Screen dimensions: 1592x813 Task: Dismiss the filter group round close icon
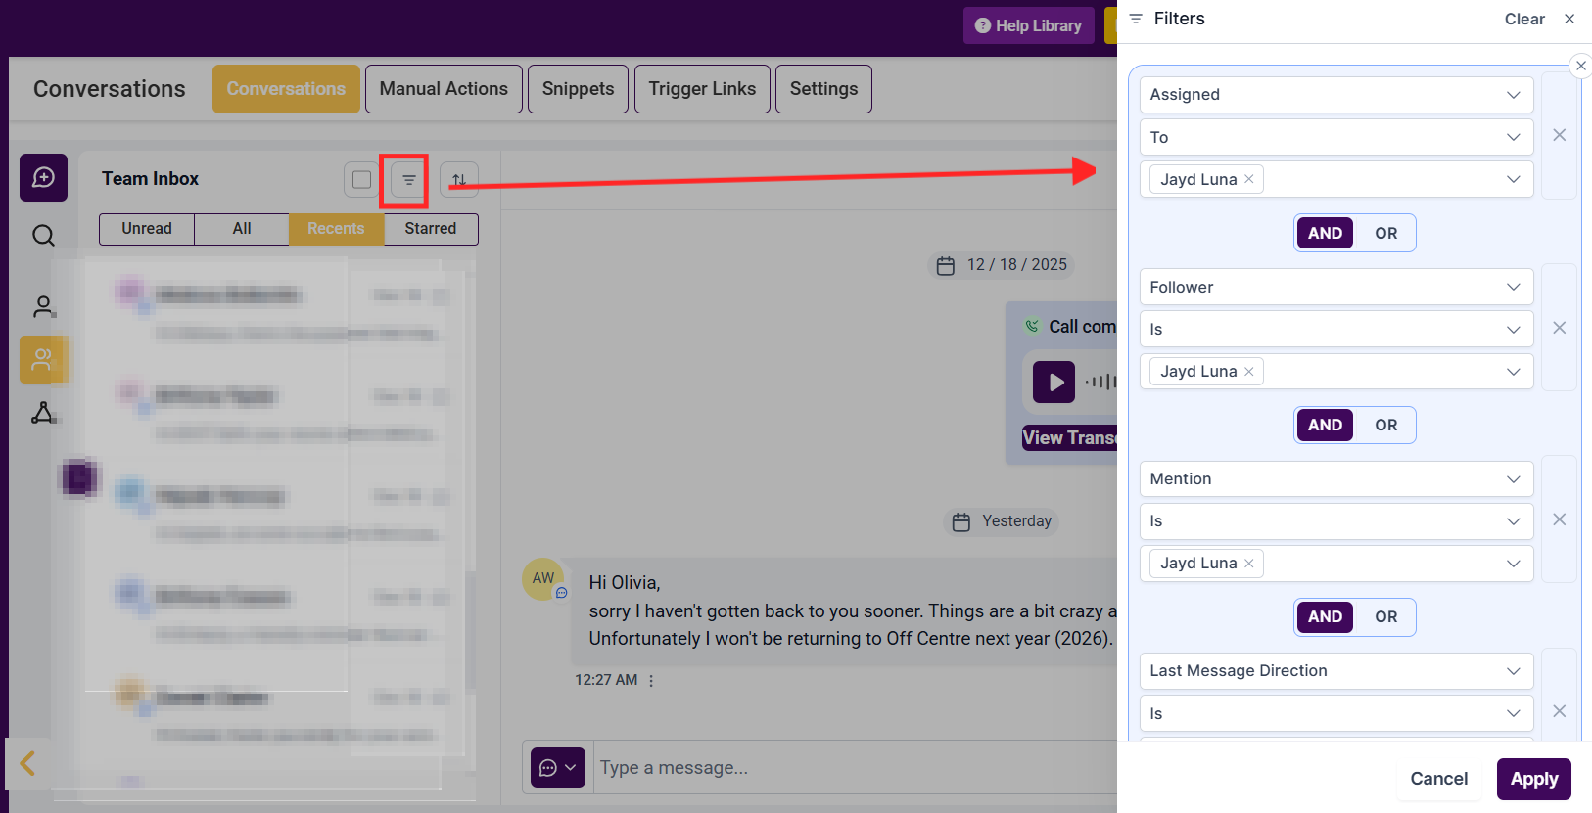coord(1580,66)
